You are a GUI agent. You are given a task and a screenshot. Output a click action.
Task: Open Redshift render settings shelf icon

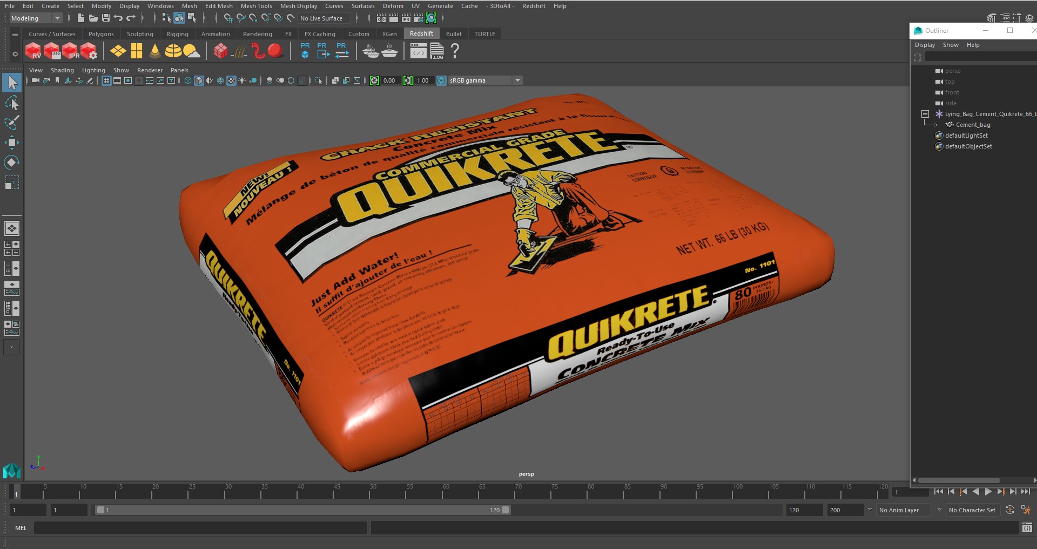89,51
